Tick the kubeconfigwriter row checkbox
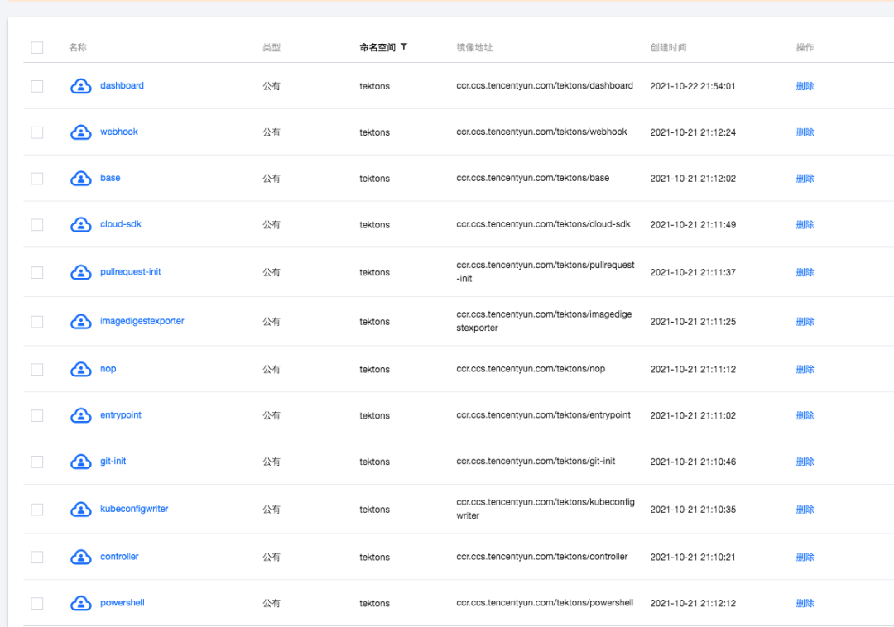 coord(37,509)
